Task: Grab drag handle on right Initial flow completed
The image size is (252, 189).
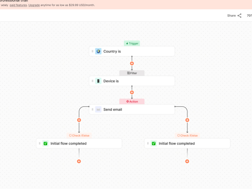Action: point(148,143)
